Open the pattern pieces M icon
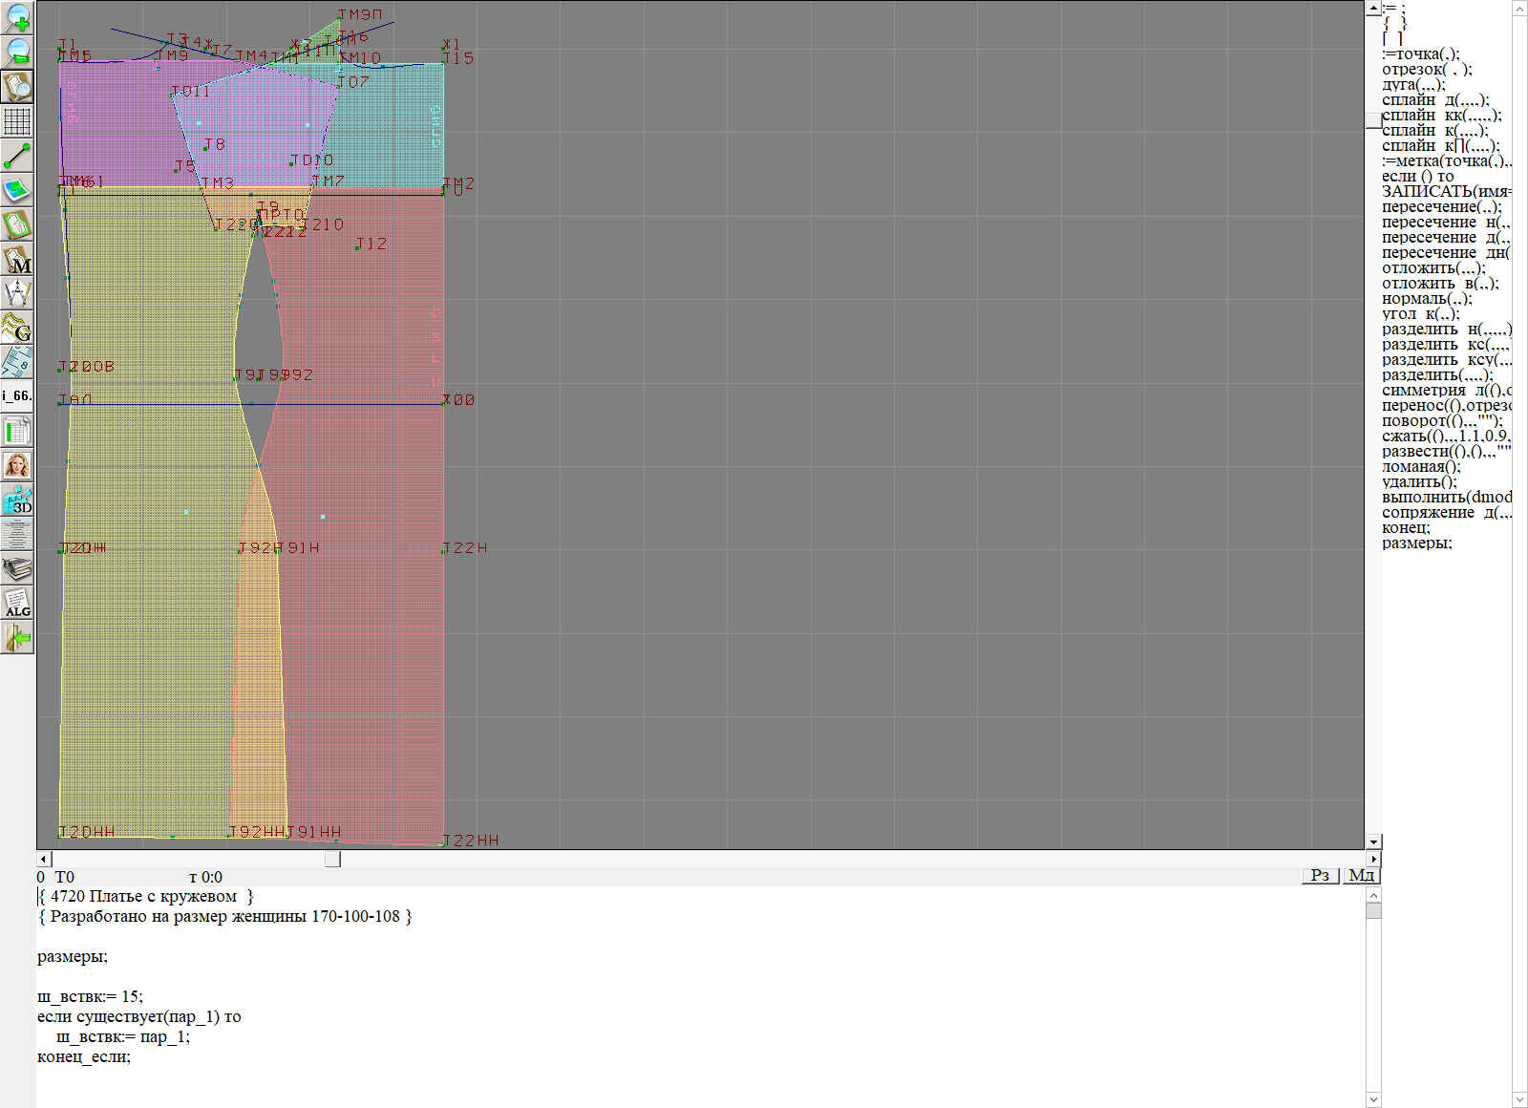The image size is (1528, 1108). pyautogui.click(x=17, y=260)
